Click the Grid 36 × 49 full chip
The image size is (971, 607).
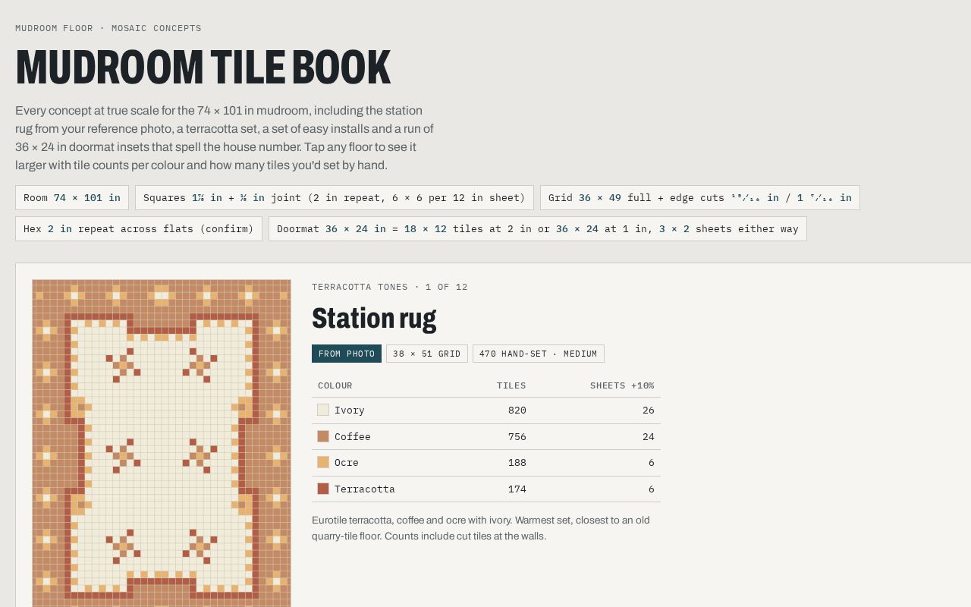[700, 197]
